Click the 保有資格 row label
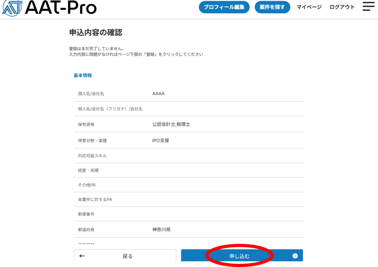 86,125
